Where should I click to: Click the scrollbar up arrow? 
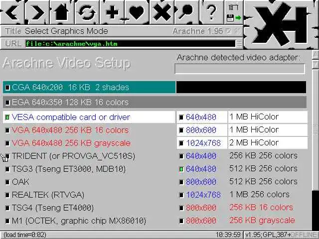(x=316, y=54)
